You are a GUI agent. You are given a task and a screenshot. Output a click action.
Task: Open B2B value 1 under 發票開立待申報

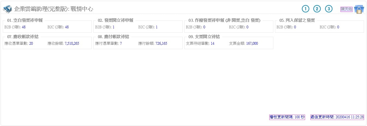(114, 27)
